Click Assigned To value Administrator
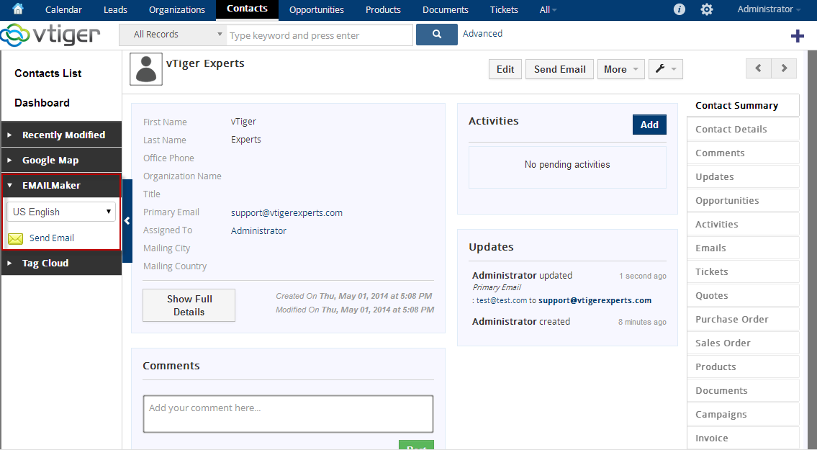The width and height of the screenshot is (817, 450). coord(258,230)
